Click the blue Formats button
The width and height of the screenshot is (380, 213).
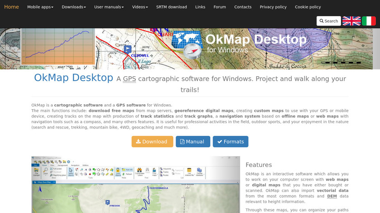tap(230, 141)
